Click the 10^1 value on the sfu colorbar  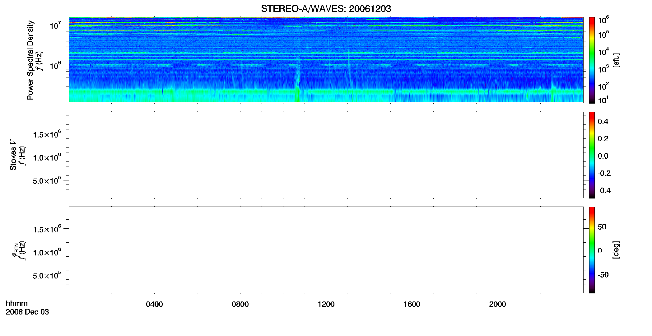pos(603,100)
